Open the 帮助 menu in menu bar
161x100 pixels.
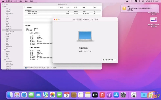[x=31, y=1]
